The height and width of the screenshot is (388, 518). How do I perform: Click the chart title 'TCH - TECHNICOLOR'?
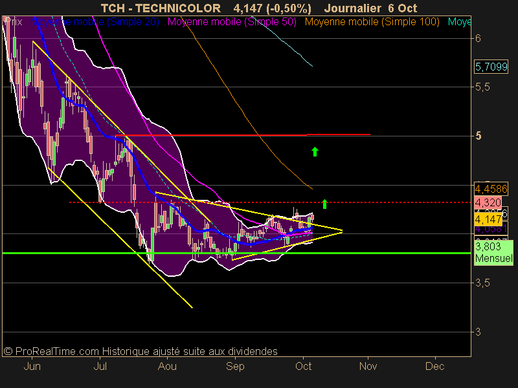click(x=161, y=8)
